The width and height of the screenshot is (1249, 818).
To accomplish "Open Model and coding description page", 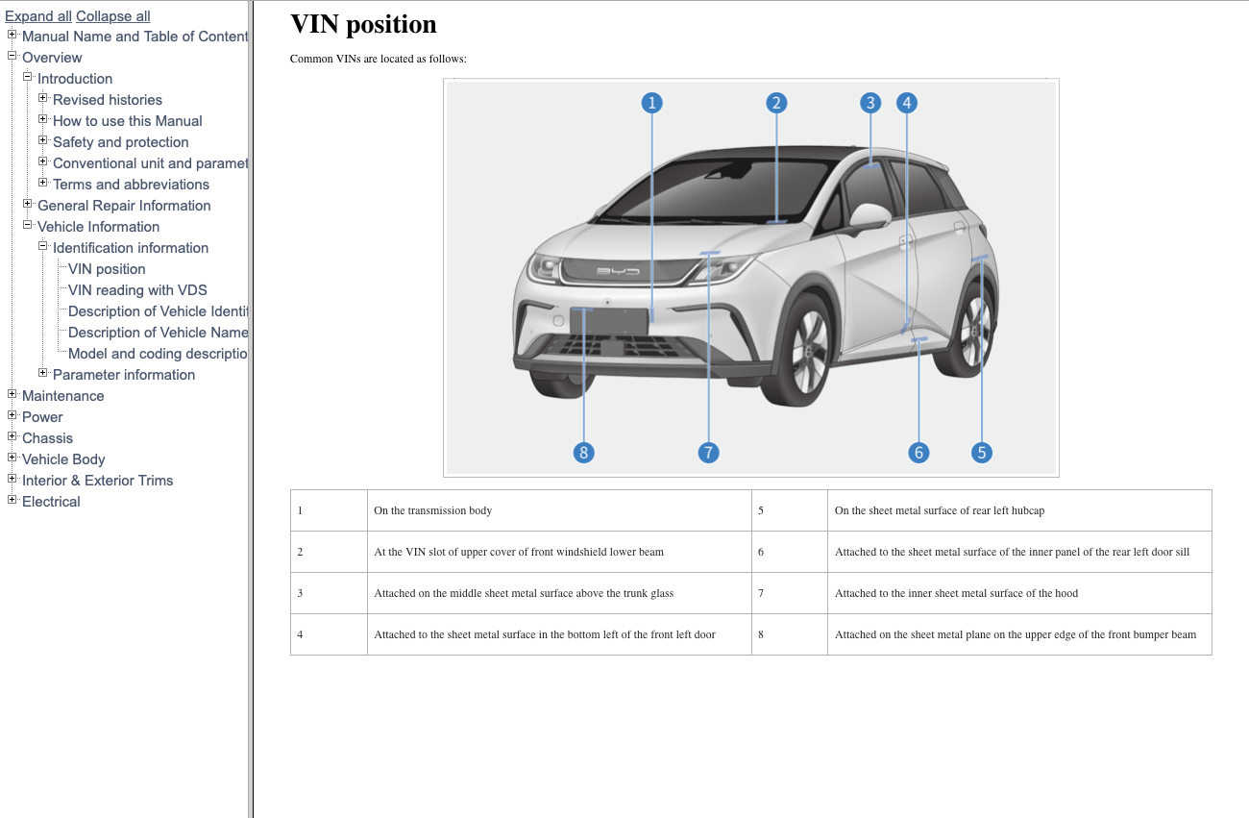I will [158, 354].
